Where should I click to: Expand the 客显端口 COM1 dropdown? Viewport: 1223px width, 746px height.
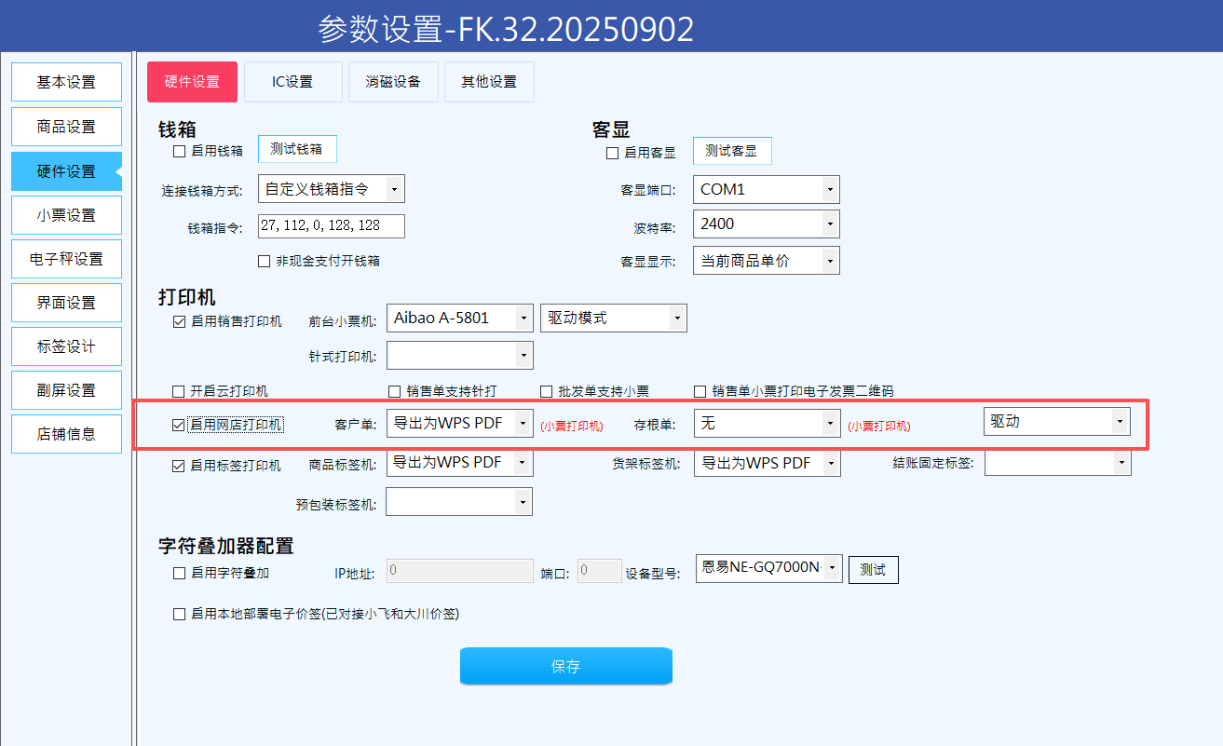(x=766, y=189)
